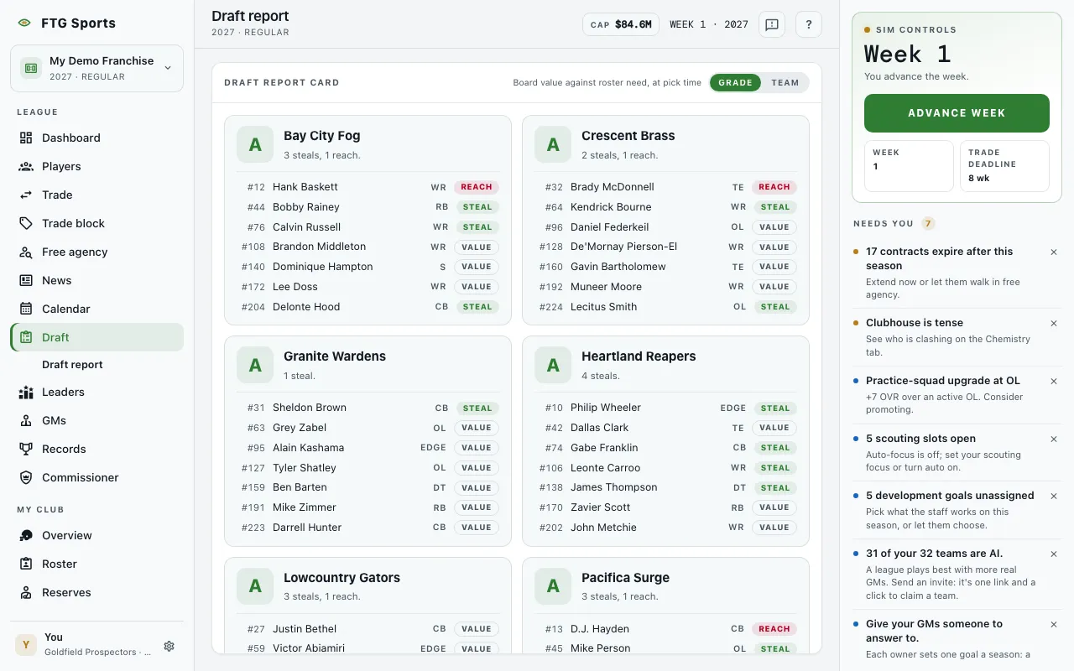Select De'Mornay Pierson-El row
The image size is (1074, 671).
(x=665, y=247)
